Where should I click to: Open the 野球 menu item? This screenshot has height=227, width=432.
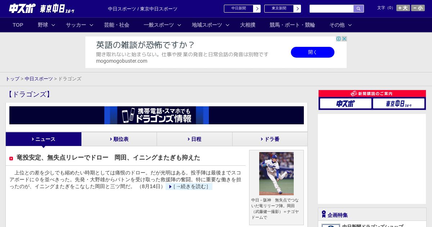point(43,25)
